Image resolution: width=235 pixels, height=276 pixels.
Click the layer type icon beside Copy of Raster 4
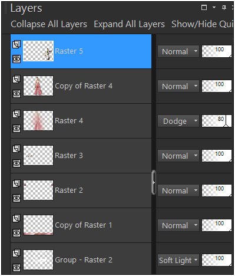pos(16,79)
